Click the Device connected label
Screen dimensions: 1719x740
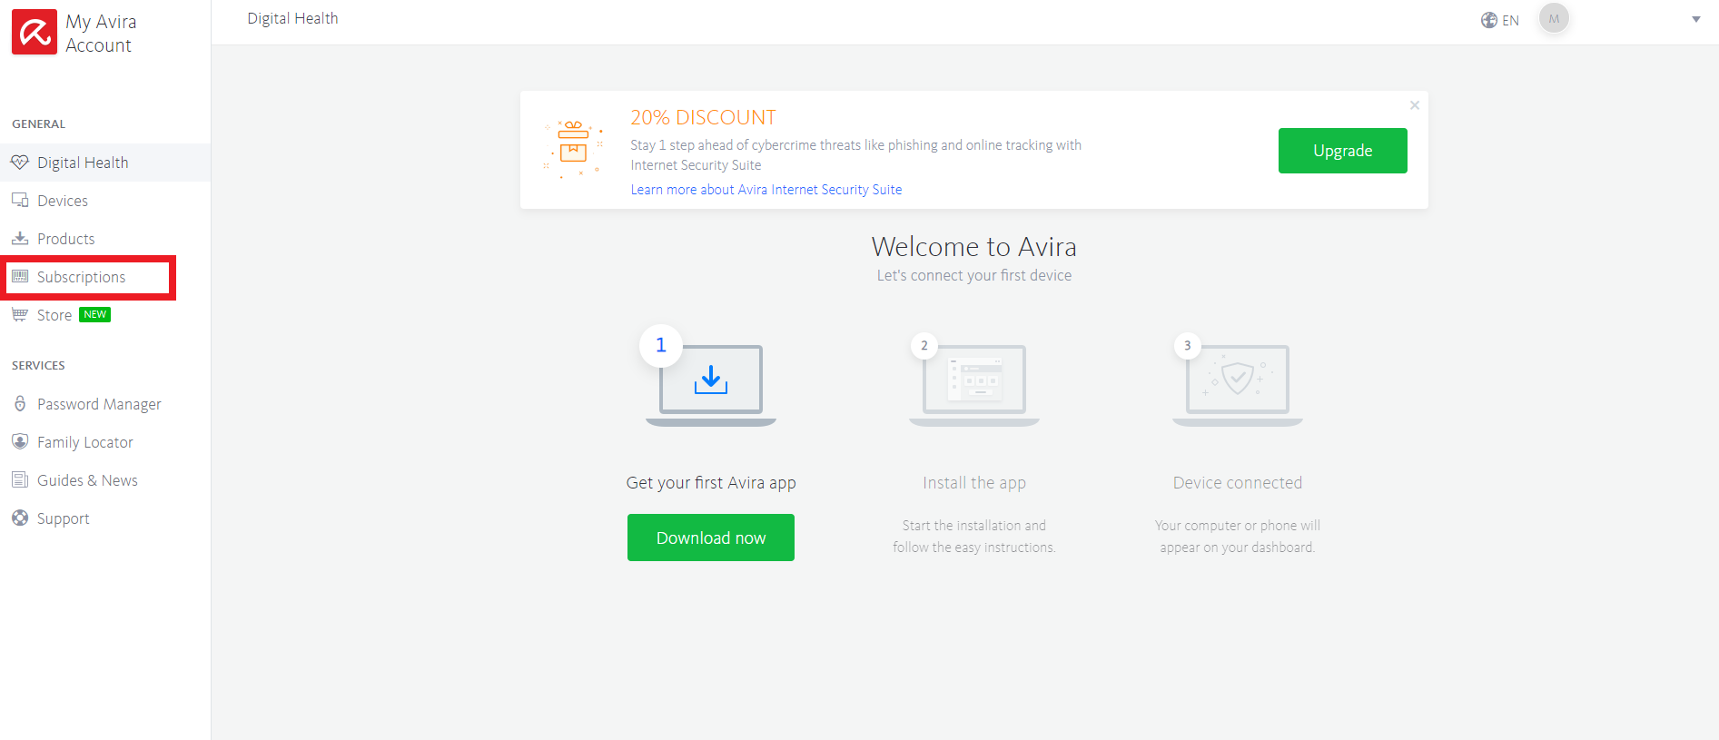1238,483
